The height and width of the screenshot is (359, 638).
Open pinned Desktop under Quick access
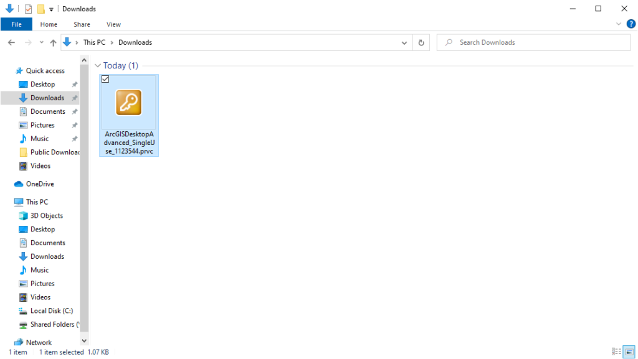tap(43, 85)
